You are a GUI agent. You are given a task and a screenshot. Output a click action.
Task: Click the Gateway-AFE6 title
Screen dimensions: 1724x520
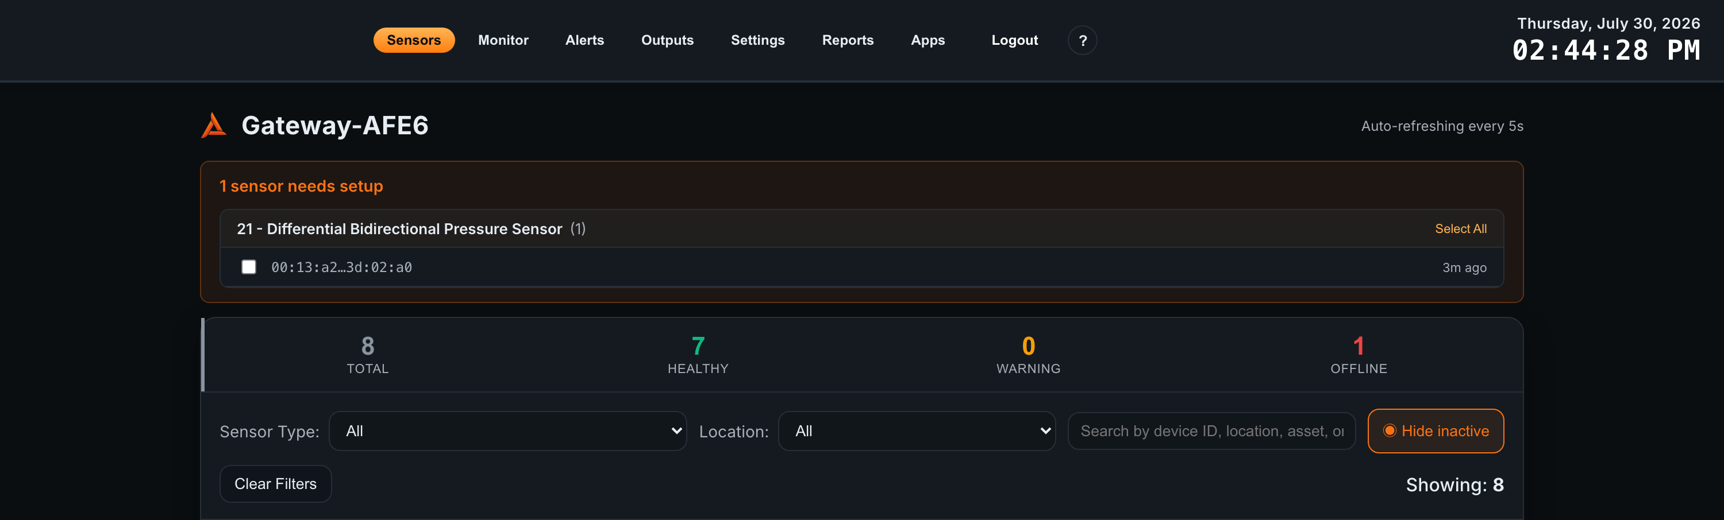334,126
